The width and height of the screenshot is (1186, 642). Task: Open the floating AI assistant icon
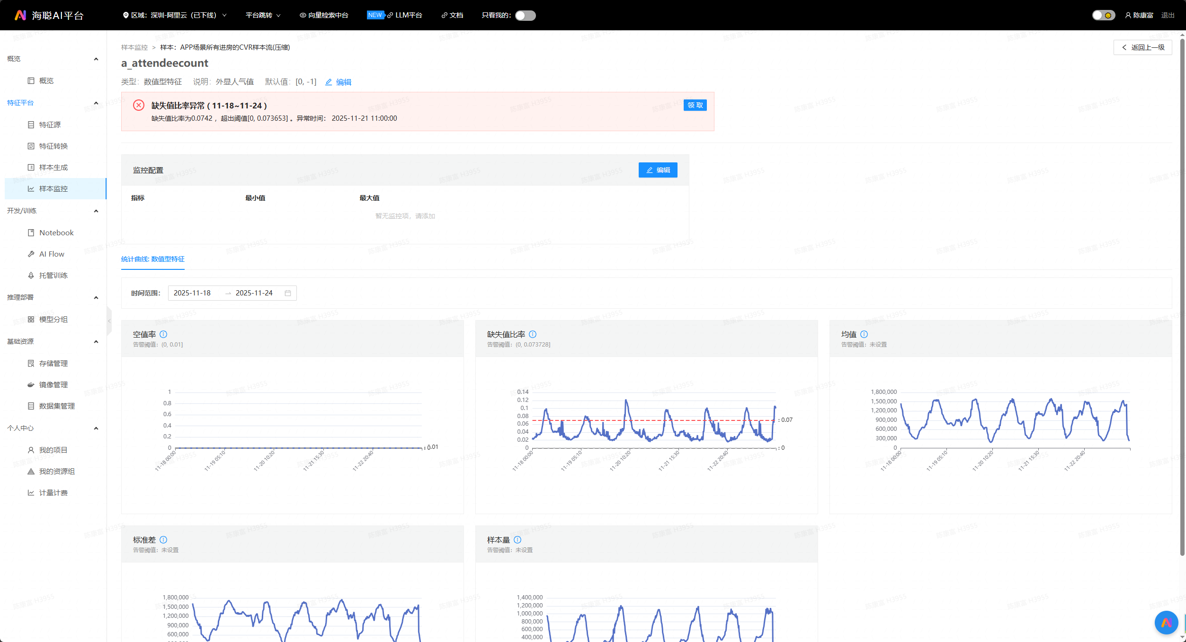1166,623
